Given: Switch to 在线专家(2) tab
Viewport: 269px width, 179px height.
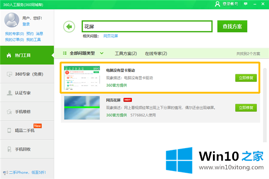Looking at the screenshot, I should (156, 53).
